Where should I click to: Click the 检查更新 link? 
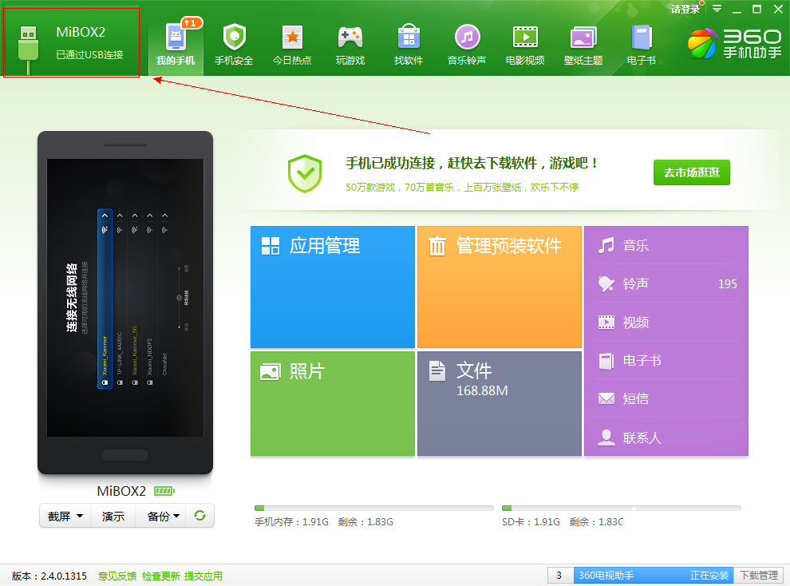coord(160,576)
